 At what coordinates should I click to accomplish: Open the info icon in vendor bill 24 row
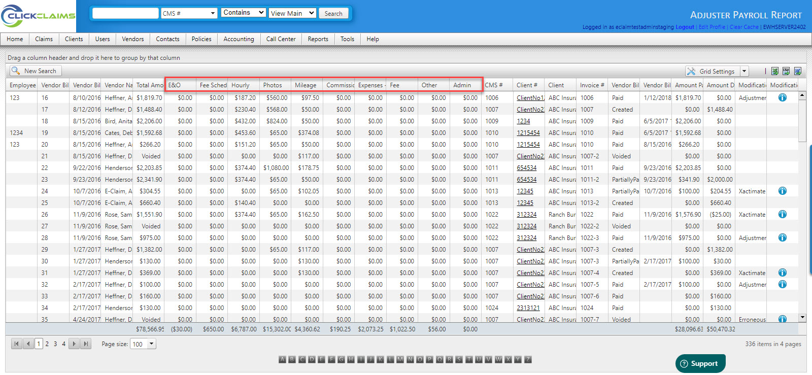coord(783,191)
